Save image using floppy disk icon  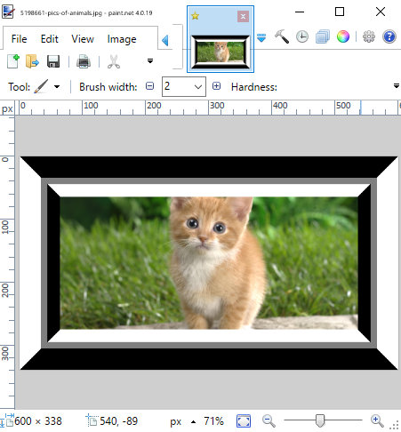point(53,61)
